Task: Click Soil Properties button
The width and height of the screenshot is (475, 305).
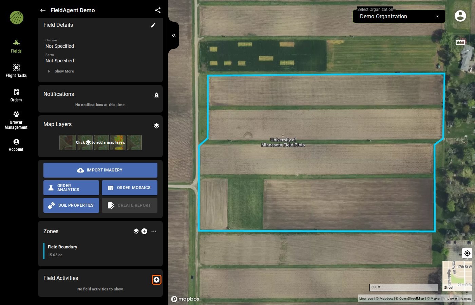Action: [71, 205]
